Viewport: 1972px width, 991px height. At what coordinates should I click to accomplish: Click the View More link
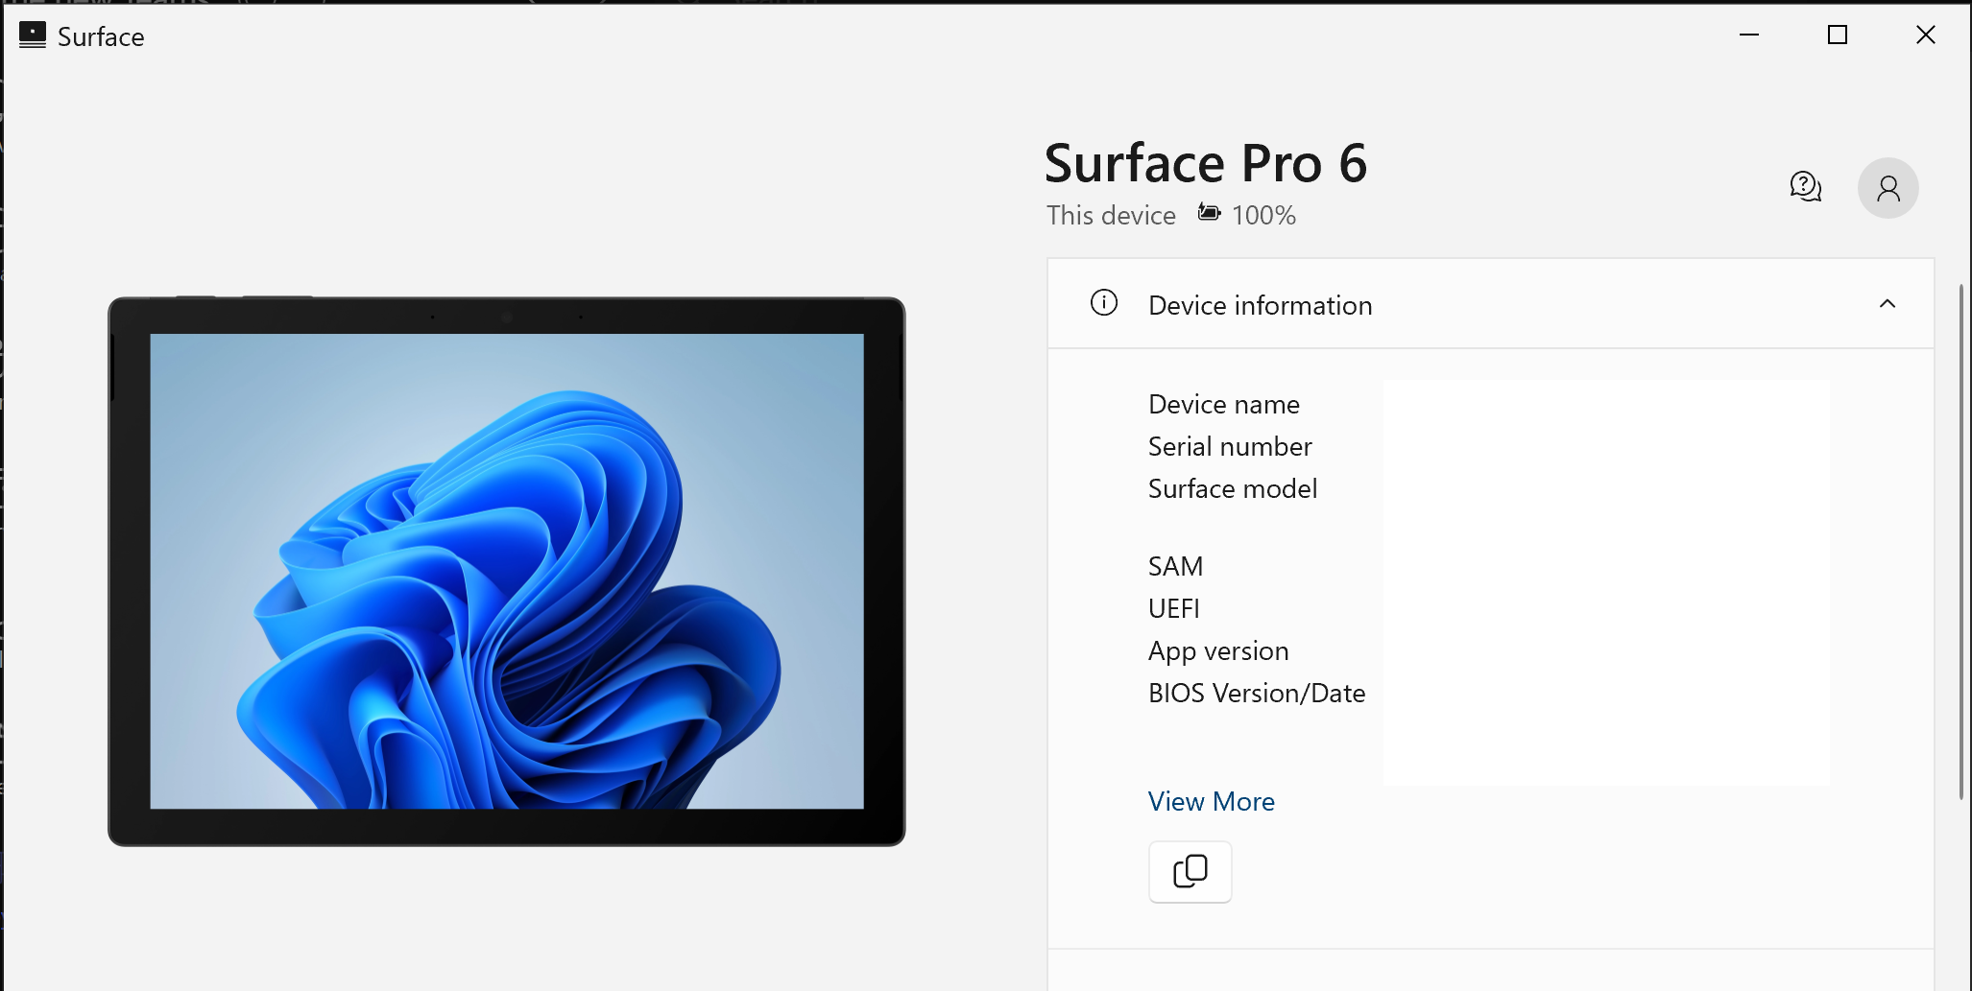[1211, 801]
